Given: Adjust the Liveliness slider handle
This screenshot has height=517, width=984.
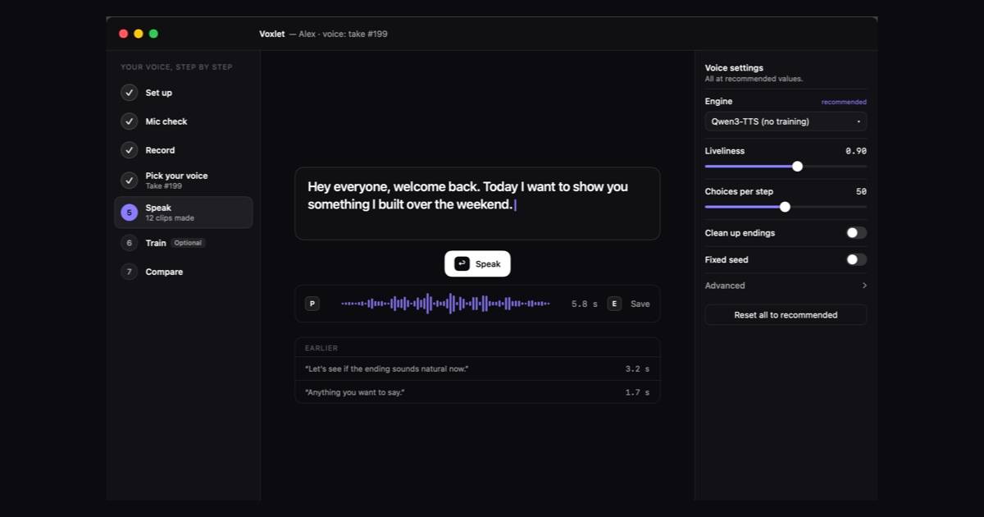Looking at the screenshot, I should coord(797,167).
